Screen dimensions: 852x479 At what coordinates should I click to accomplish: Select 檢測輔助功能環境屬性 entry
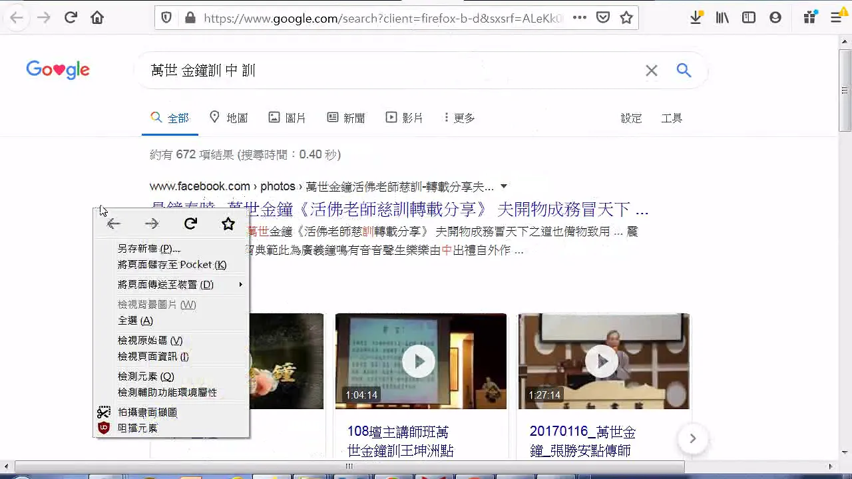(x=171, y=393)
